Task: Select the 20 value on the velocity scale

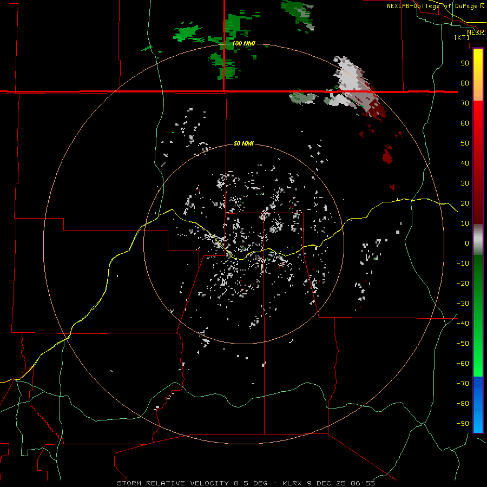Action: [x=465, y=203]
